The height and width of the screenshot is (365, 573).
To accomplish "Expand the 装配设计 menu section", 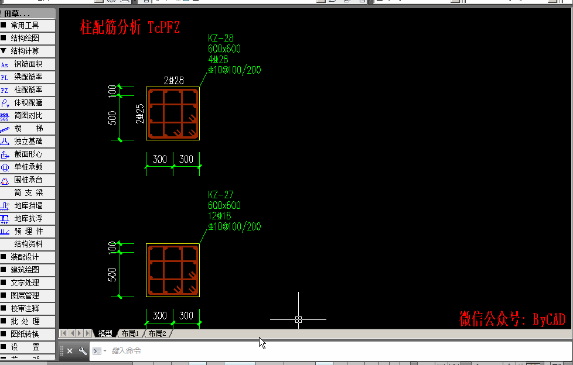I will pos(28,257).
